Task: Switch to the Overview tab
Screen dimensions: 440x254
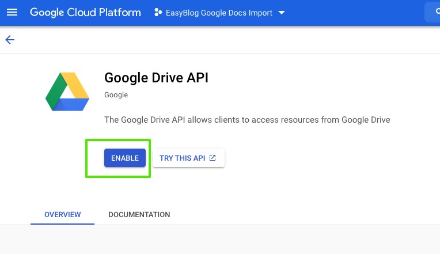Action: tap(62, 215)
